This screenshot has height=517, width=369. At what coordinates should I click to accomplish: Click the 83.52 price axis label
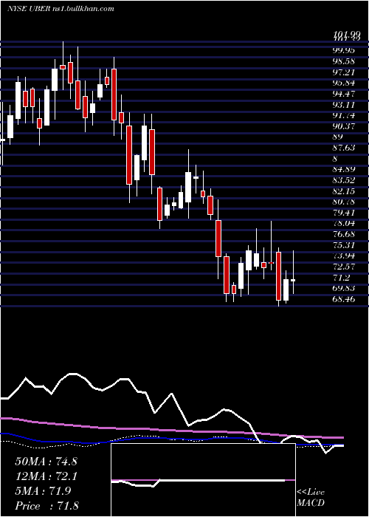click(344, 180)
